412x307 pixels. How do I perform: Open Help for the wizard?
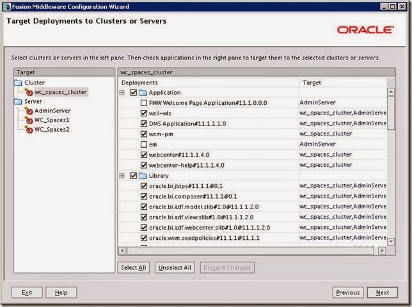pos(61,292)
